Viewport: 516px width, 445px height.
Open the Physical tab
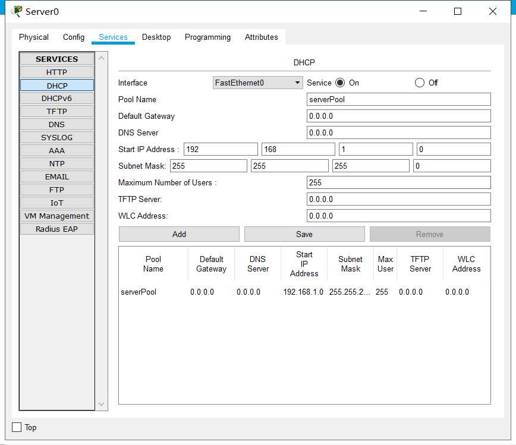click(34, 37)
